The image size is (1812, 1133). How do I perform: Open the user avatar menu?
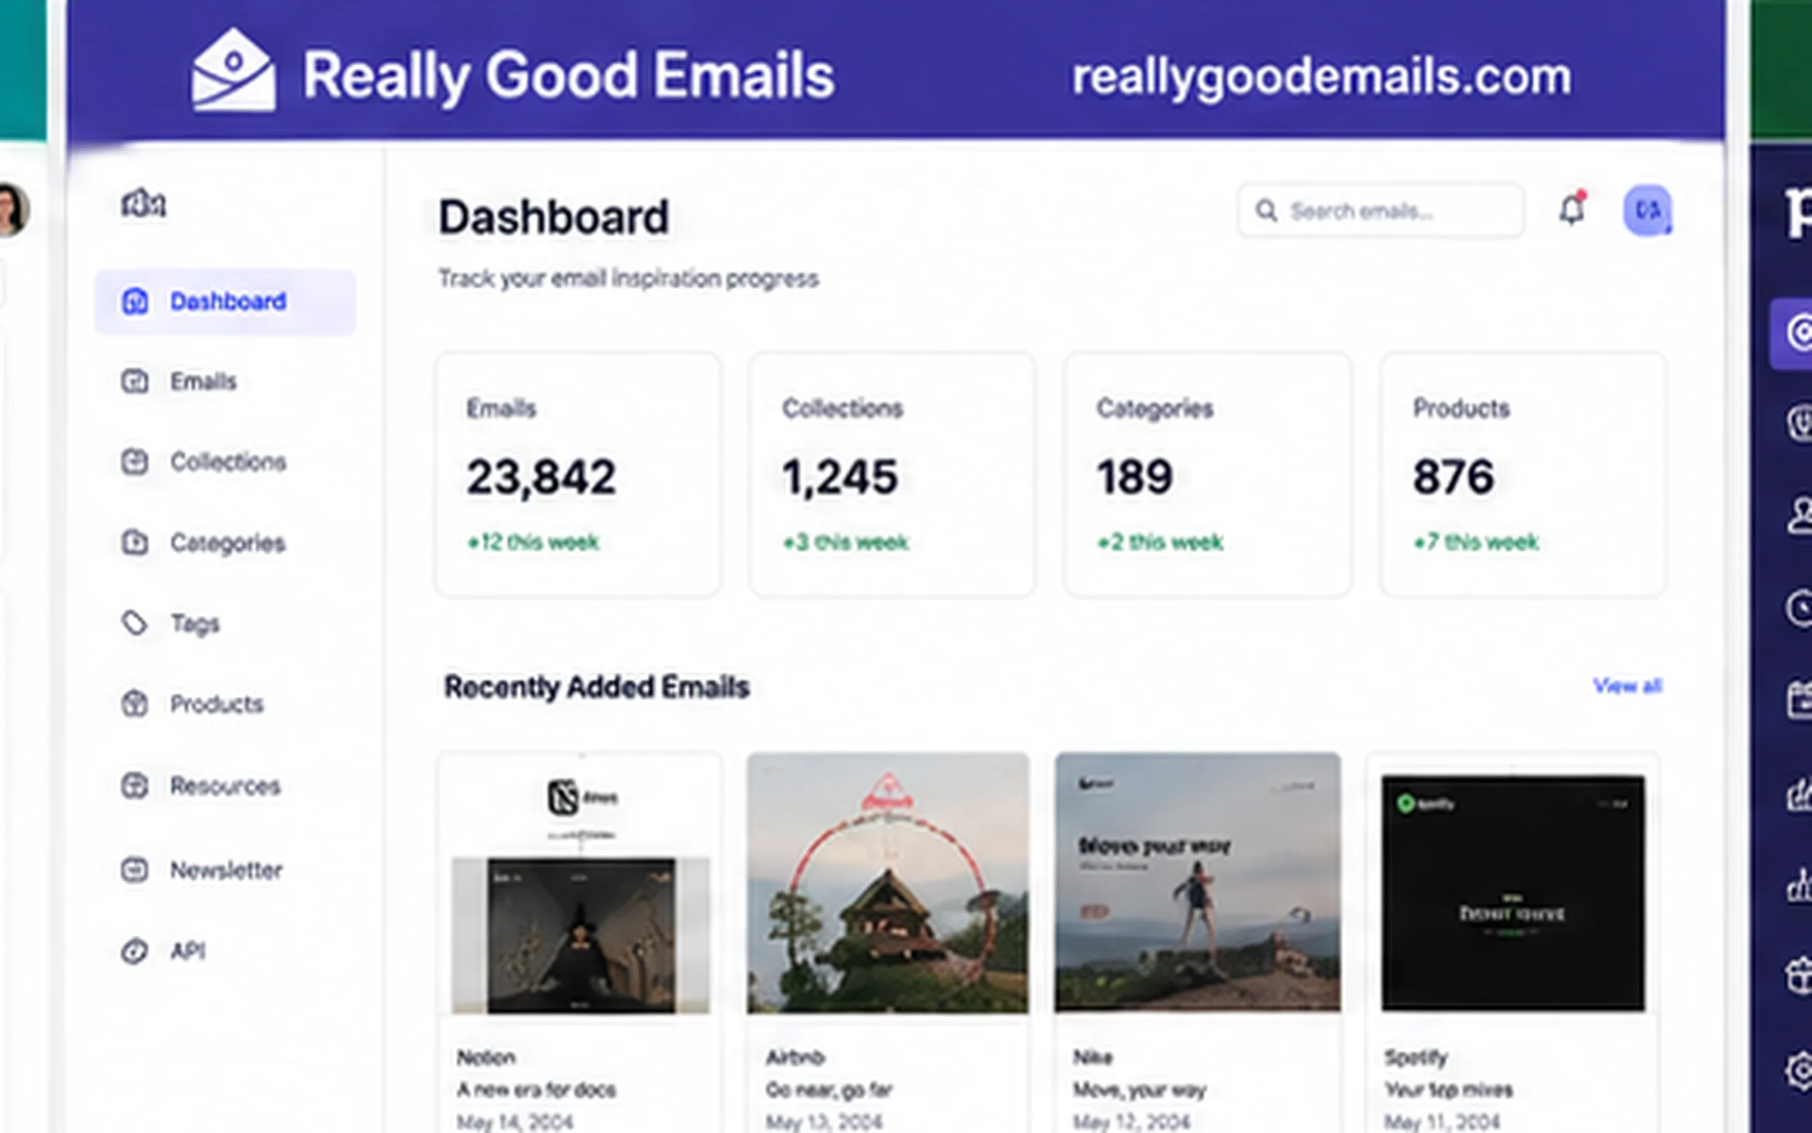tap(1647, 210)
